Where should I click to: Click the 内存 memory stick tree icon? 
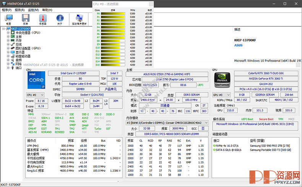[13, 41]
